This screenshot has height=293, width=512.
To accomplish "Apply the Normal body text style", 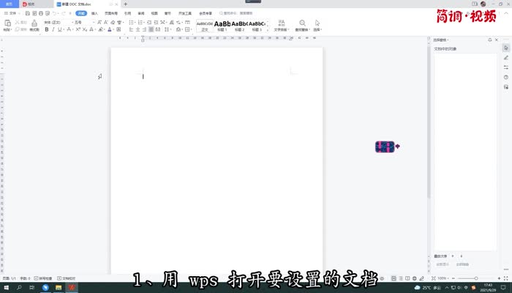I will tap(204, 26).
